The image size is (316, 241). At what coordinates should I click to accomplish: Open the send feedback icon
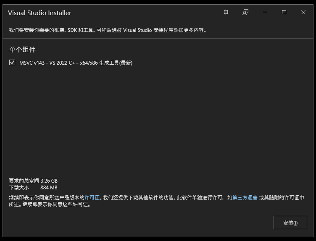(245, 13)
